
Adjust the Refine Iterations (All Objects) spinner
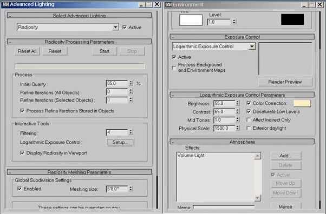pos(131,91)
